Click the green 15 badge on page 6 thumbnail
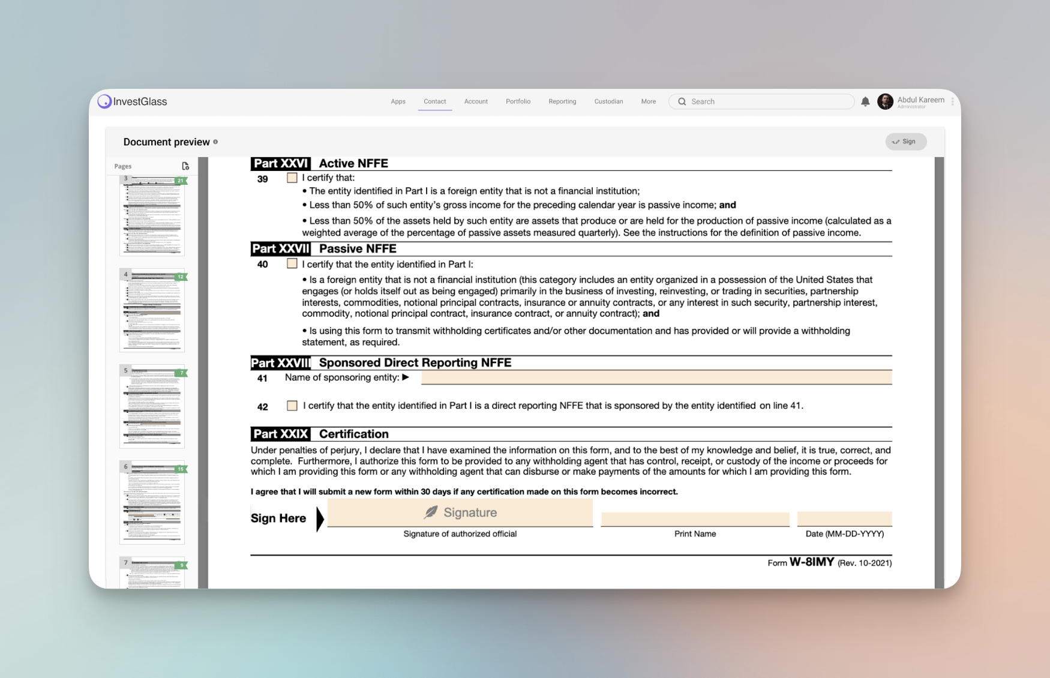This screenshot has height=678, width=1050. pyautogui.click(x=181, y=469)
